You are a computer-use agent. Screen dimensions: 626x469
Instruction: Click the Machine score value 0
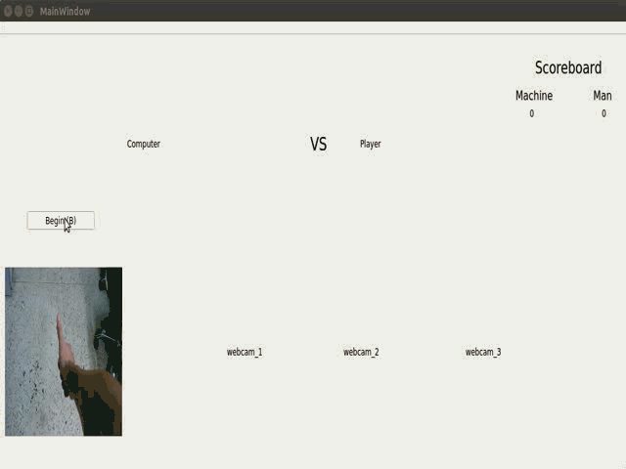click(x=531, y=113)
